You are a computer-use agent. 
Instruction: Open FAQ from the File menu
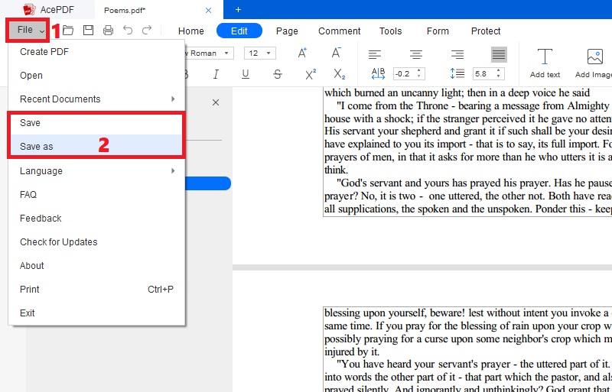coord(96,194)
